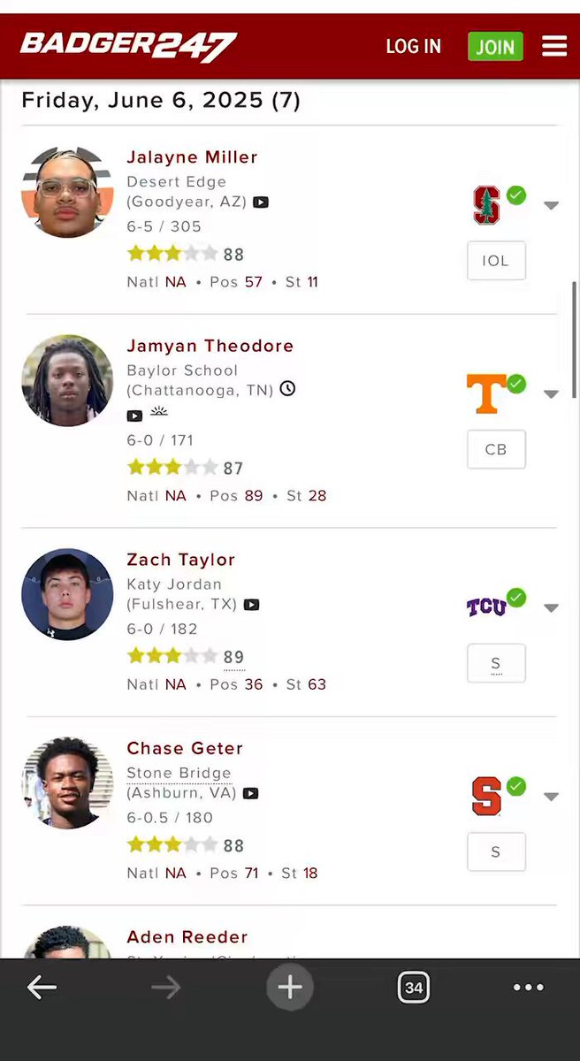Viewport: 580px width, 1061px height.
Task: Click the green JOIN button
Action: click(495, 47)
